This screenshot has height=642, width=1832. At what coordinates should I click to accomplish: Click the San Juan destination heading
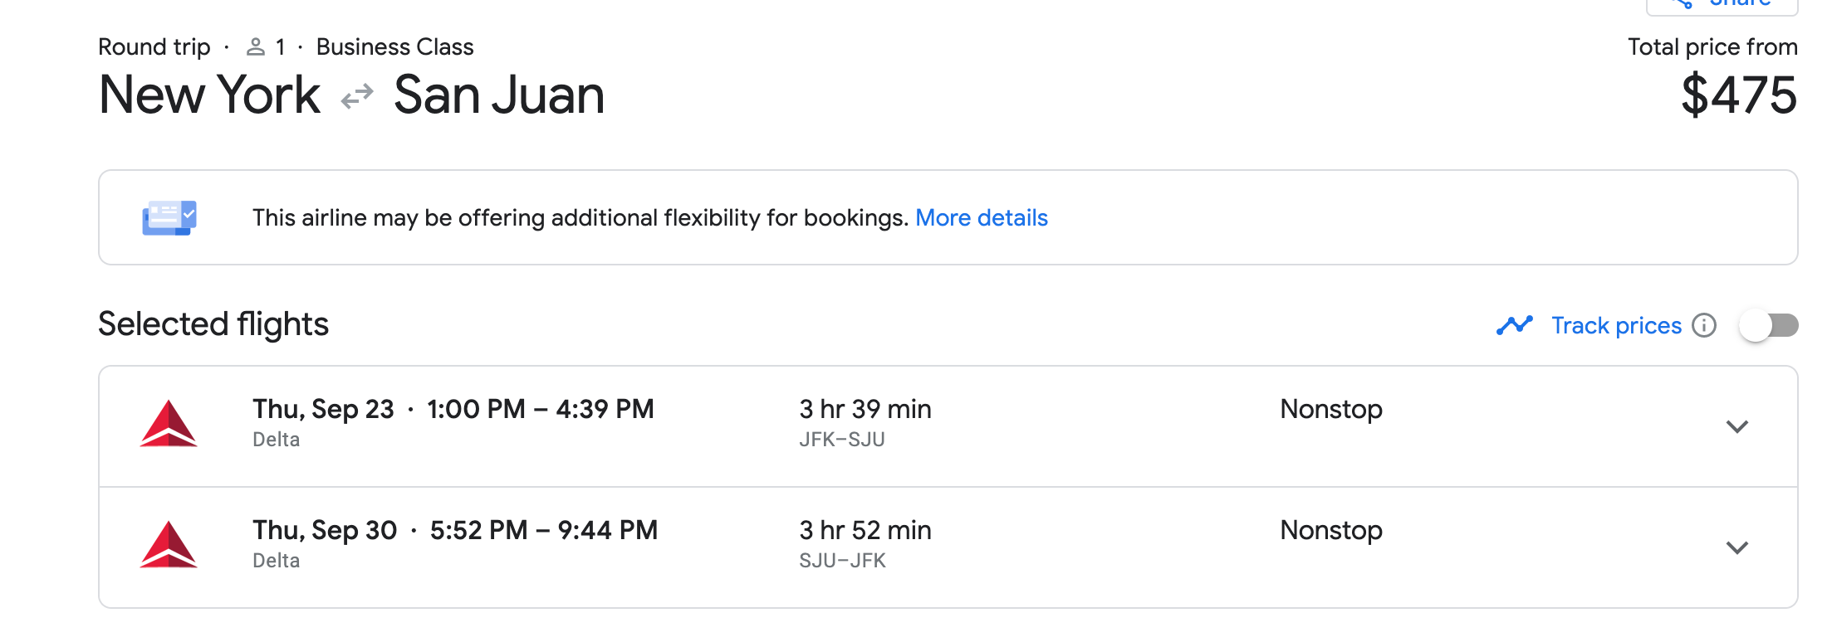(499, 95)
